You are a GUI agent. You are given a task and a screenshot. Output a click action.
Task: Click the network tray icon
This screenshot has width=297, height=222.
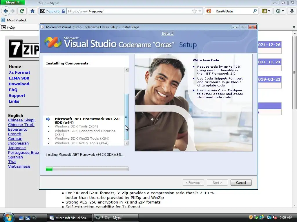click(269, 217)
